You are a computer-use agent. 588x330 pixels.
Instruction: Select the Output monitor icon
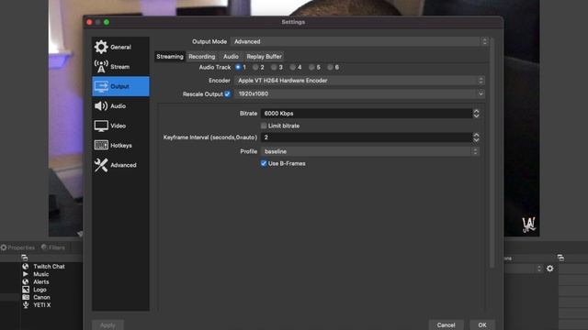(x=101, y=86)
